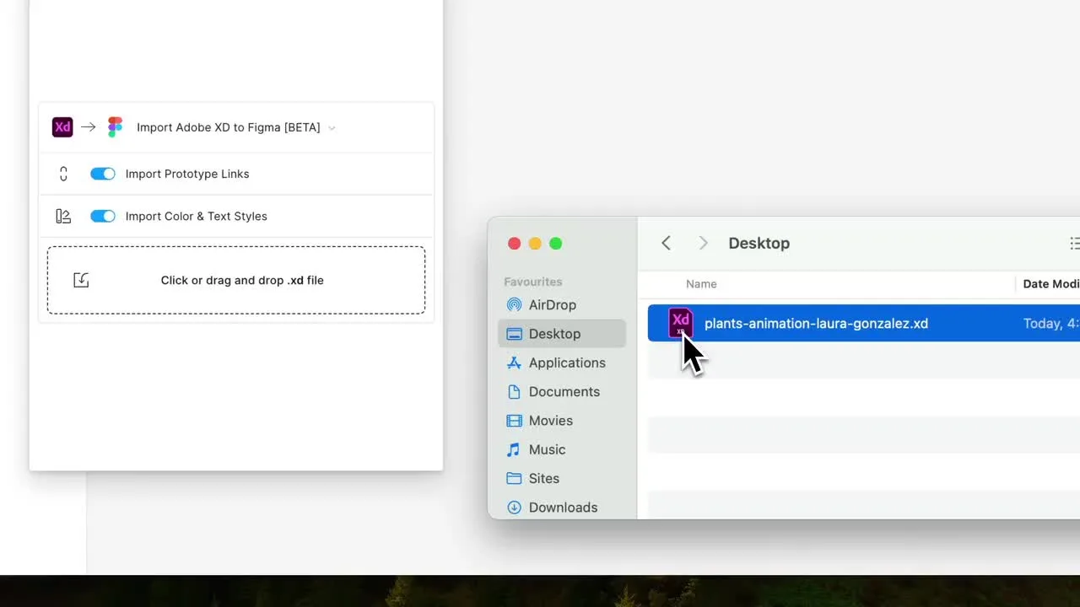The height and width of the screenshot is (607, 1080).
Task: Select Desktop in the Finder sidebar
Action: click(x=554, y=333)
